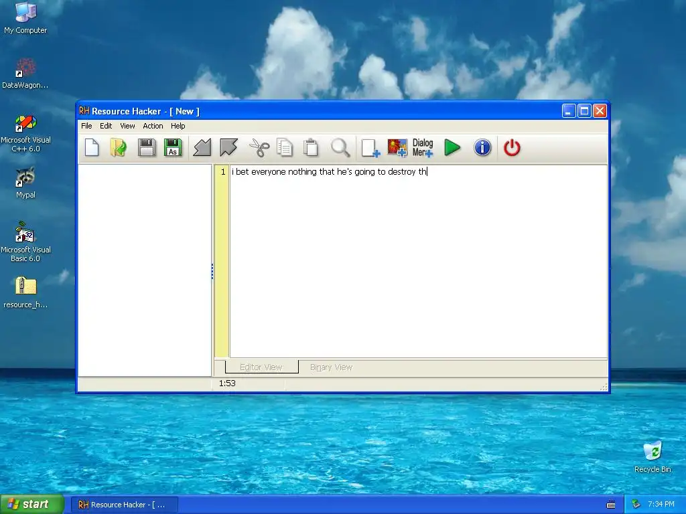Open the Help menu
Screen dimensions: 686x514
(178, 126)
